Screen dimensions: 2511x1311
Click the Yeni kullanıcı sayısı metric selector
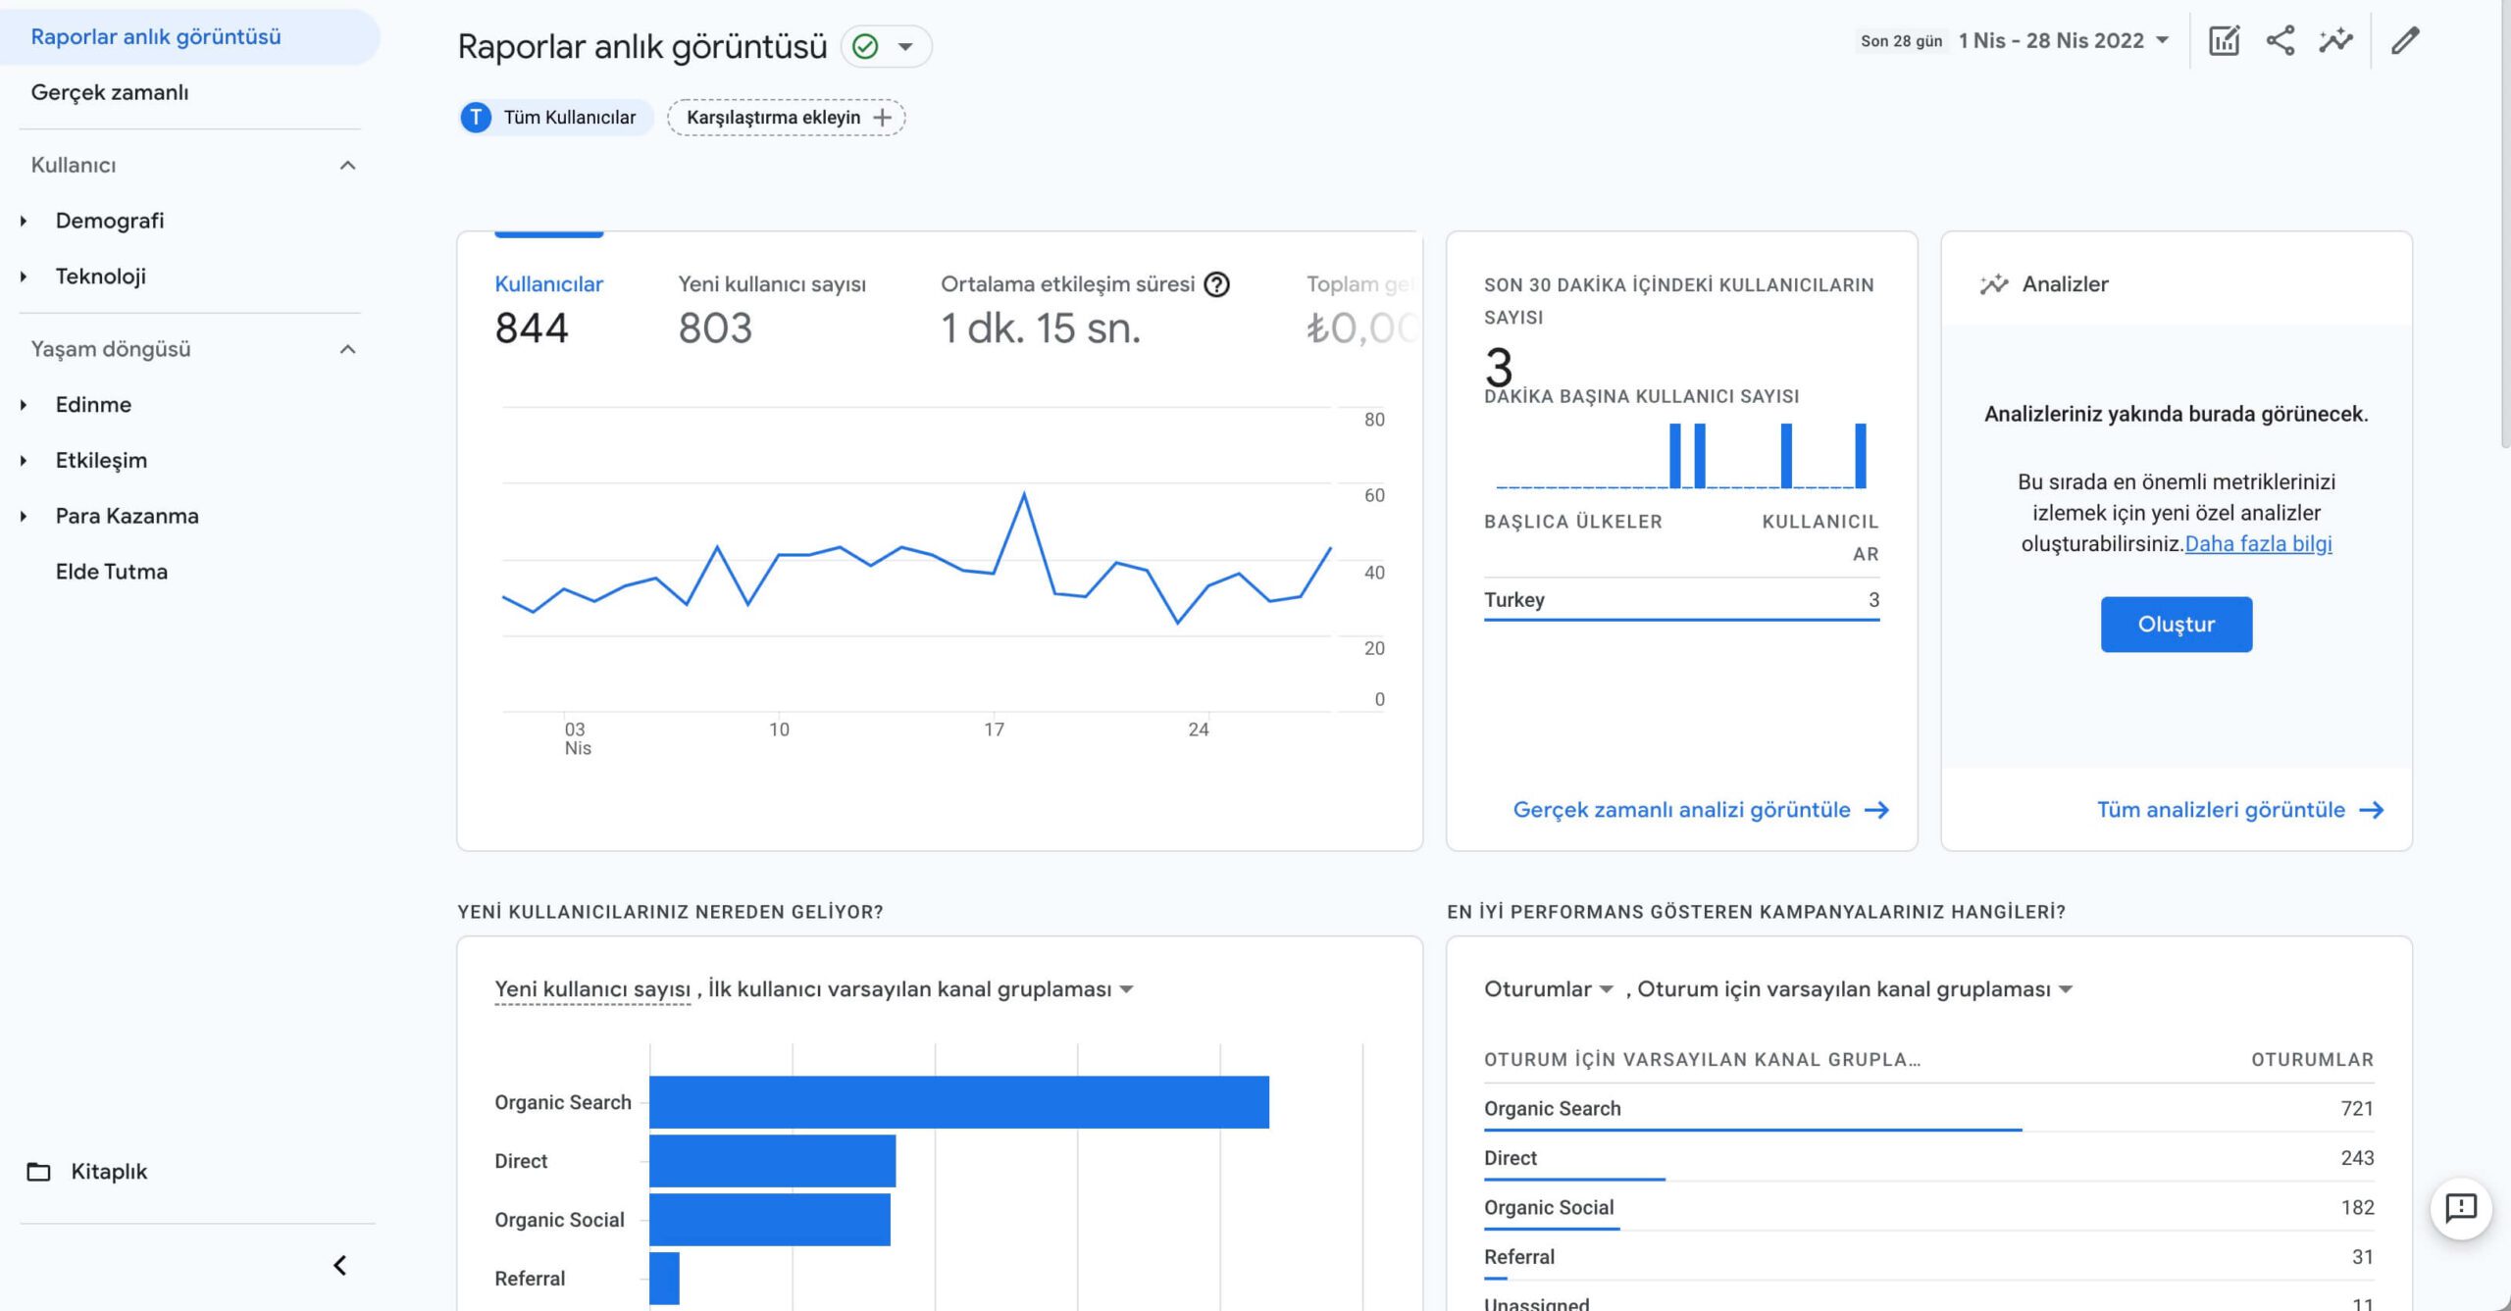click(x=592, y=989)
